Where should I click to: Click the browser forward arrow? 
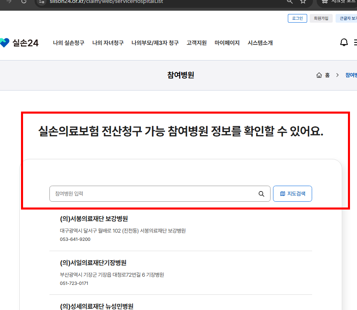[x=9, y=2]
